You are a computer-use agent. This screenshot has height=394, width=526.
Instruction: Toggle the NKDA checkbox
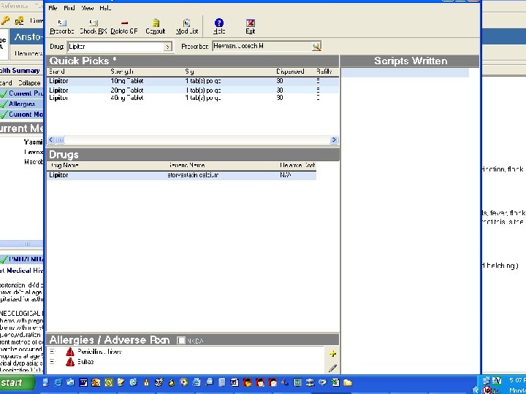181,341
